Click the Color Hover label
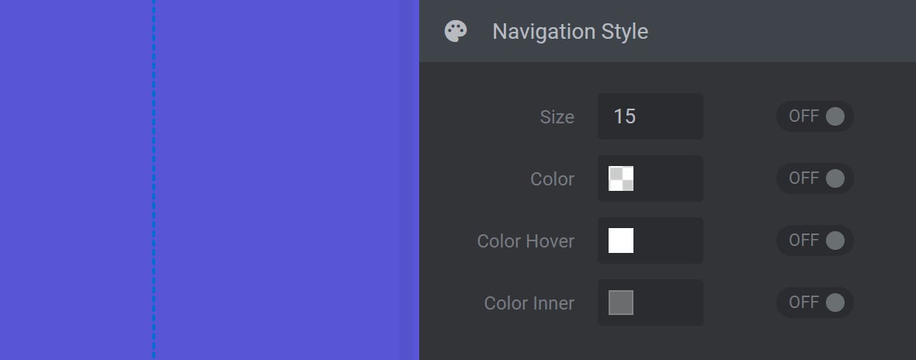916x360 pixels. click(x=526, y=241)
